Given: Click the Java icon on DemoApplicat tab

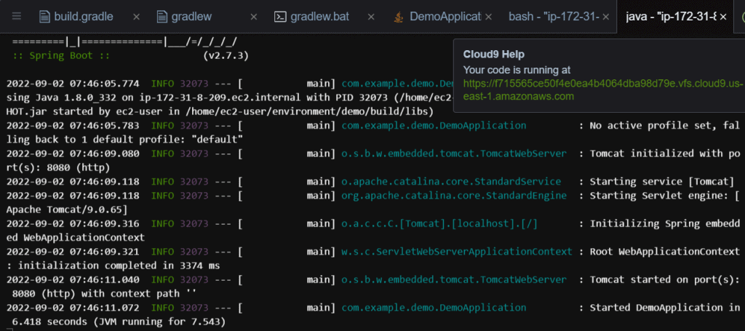Looking at the screenshot, I should point(398,16).
